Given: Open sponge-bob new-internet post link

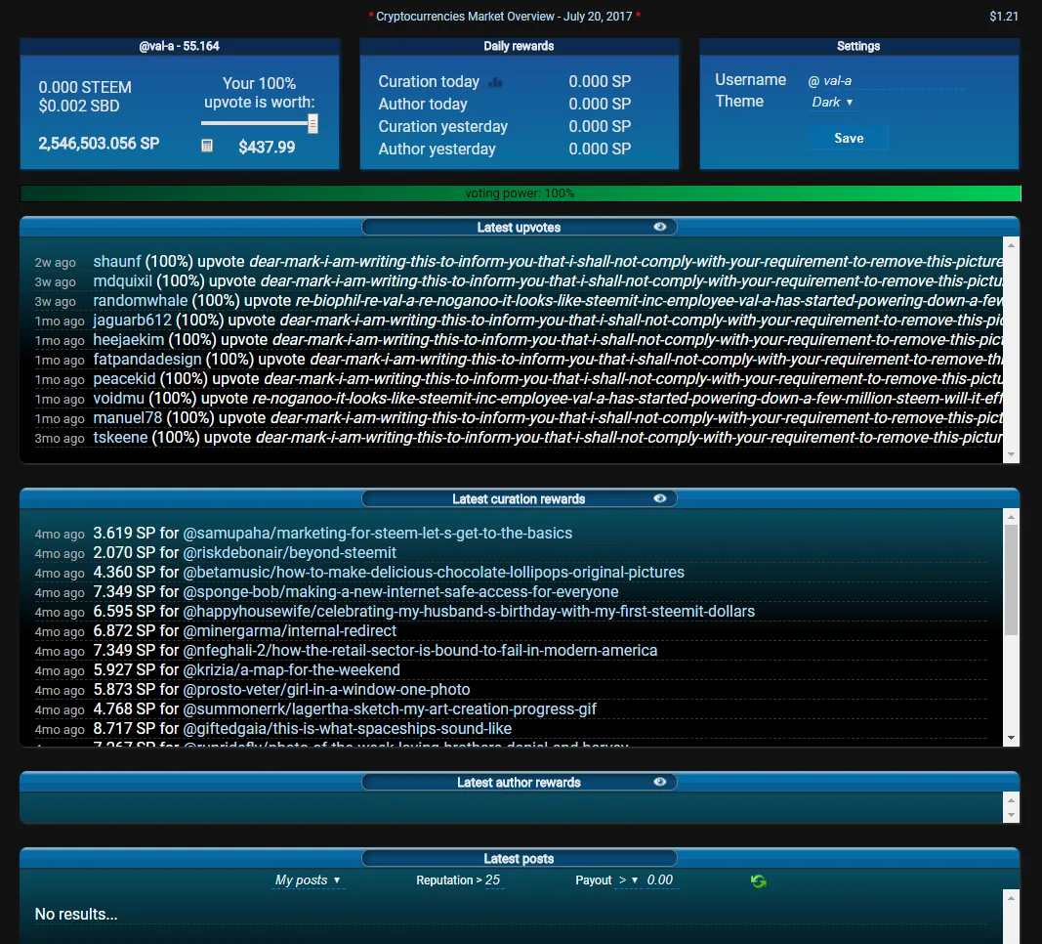Looking at the screenshot, I should pyautogui.click(x=400, y=591).
